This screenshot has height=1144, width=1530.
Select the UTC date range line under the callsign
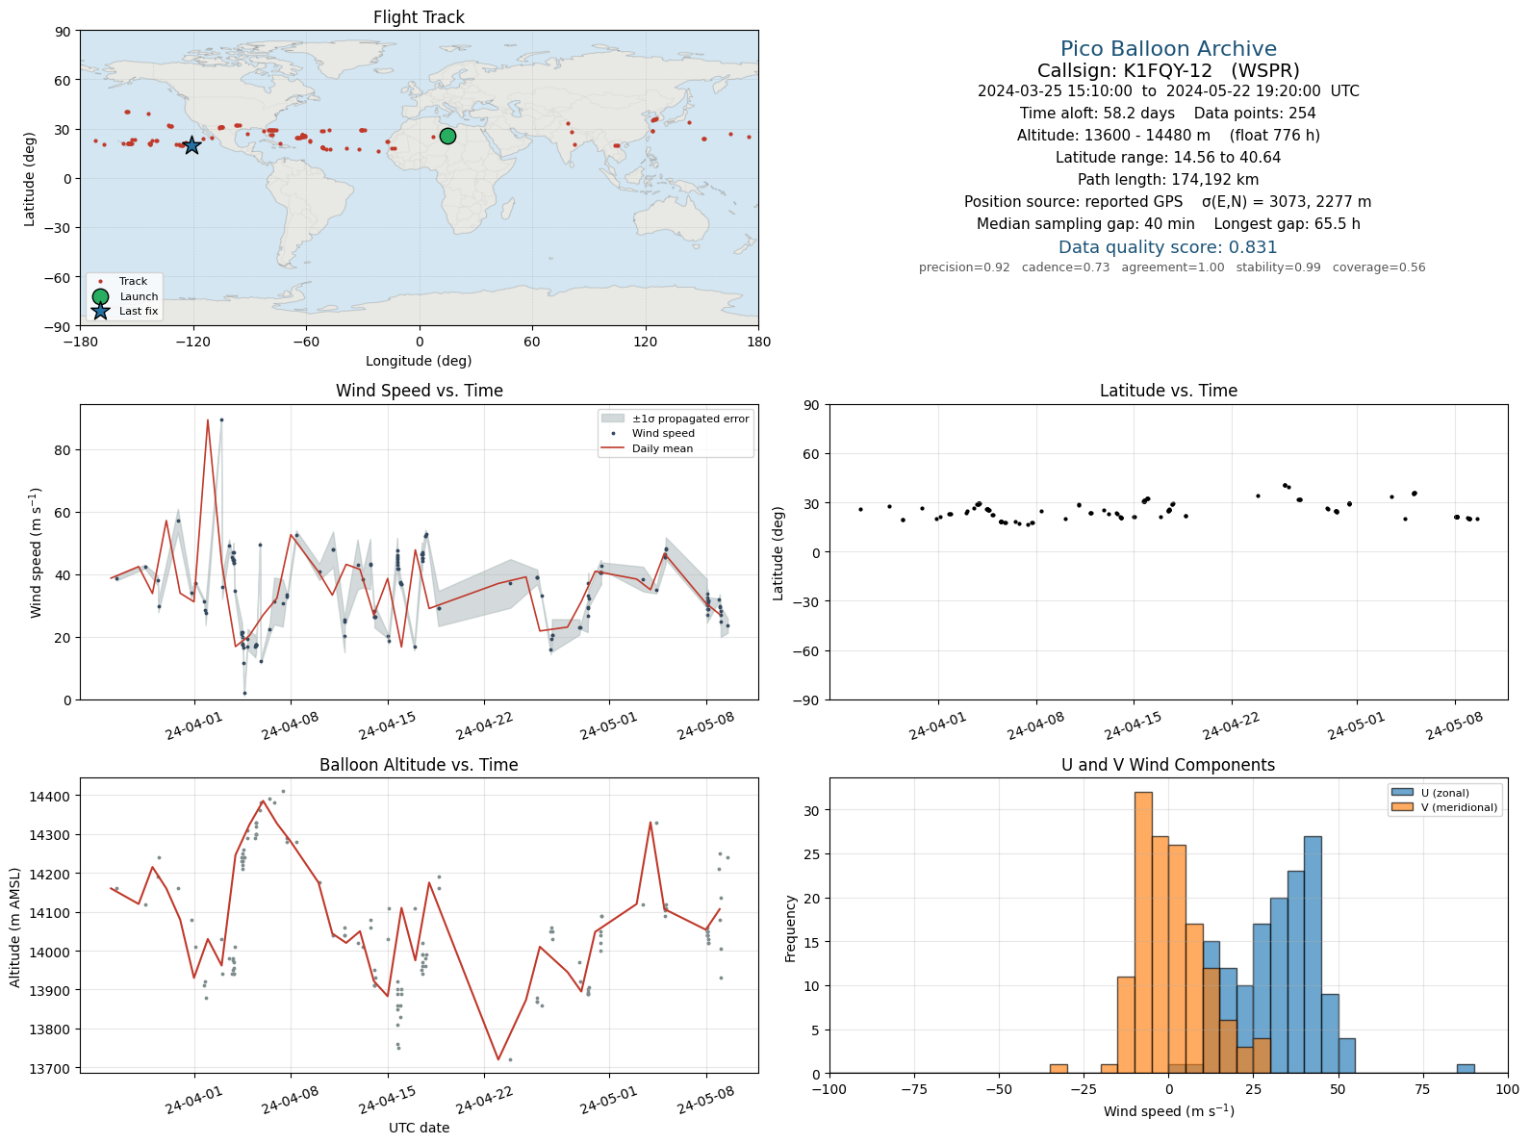1168,91
